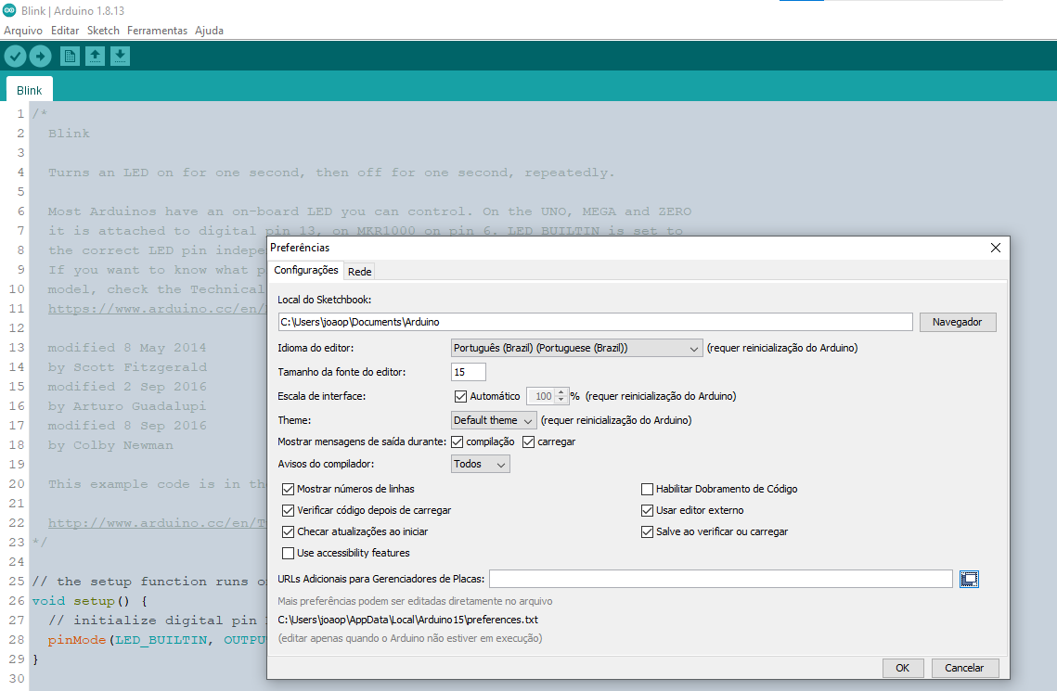Click the interface scale percentage field
This screenshot has height=691, width=1057.
541,396
